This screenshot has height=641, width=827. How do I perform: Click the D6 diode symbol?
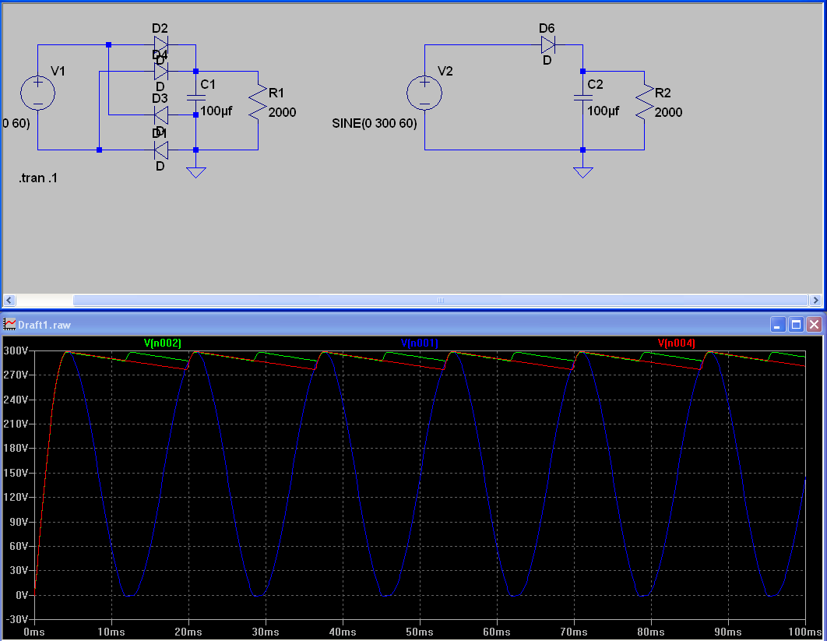pos(548,45)
